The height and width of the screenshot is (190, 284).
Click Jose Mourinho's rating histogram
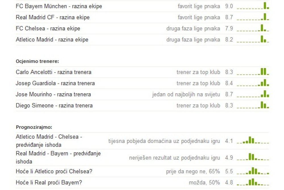pyautogui.click(x=253, y=94)
